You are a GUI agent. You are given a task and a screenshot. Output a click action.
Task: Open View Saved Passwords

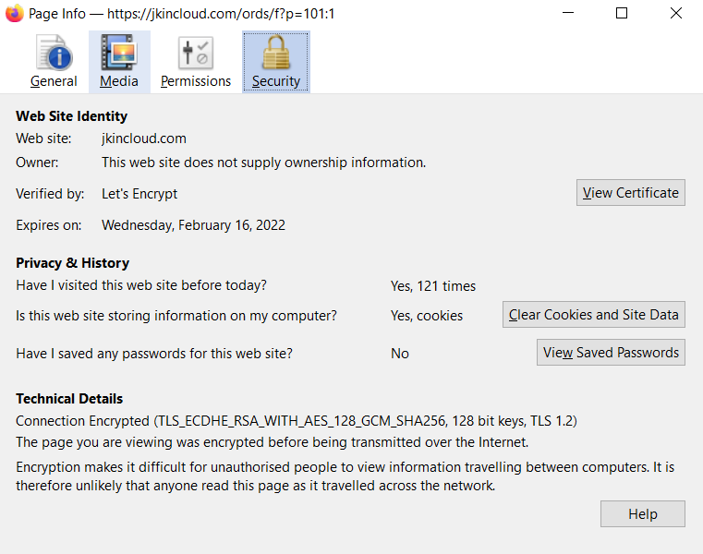pyautogui.click(x=611, y=353)
